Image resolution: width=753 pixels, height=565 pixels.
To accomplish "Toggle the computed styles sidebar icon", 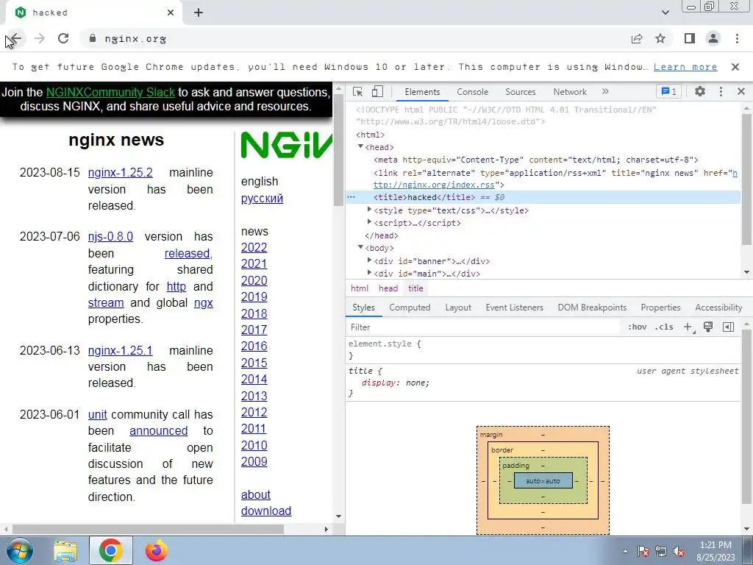I will pos(728,327).
